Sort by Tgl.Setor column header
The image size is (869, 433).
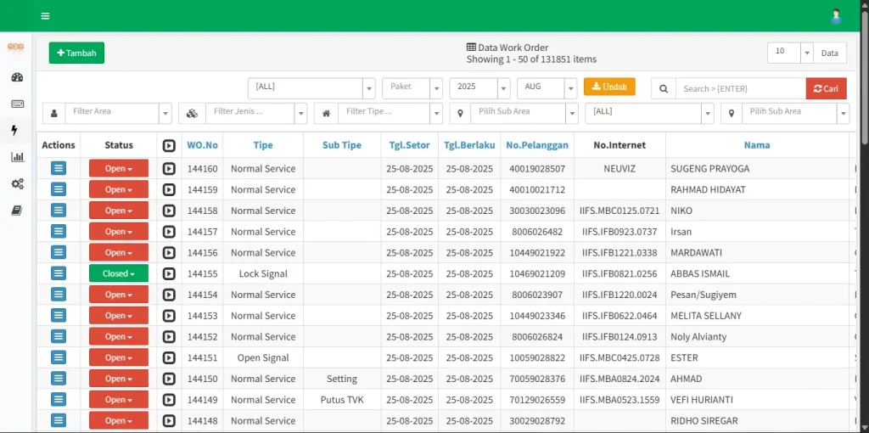click(410, 145)
